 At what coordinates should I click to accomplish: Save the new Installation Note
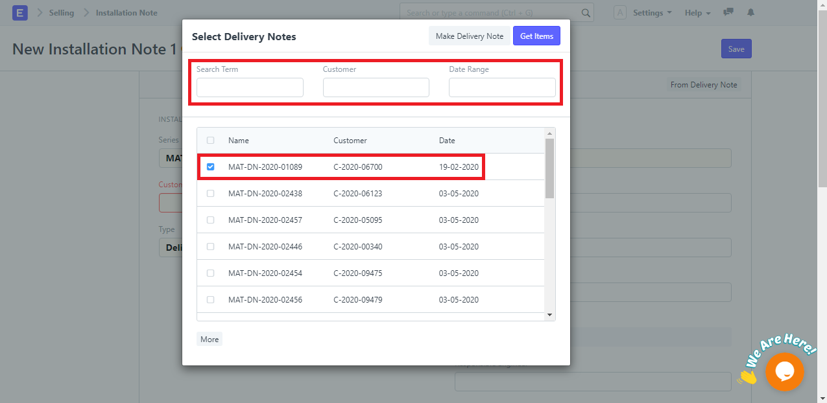click(x=736, y=49)
